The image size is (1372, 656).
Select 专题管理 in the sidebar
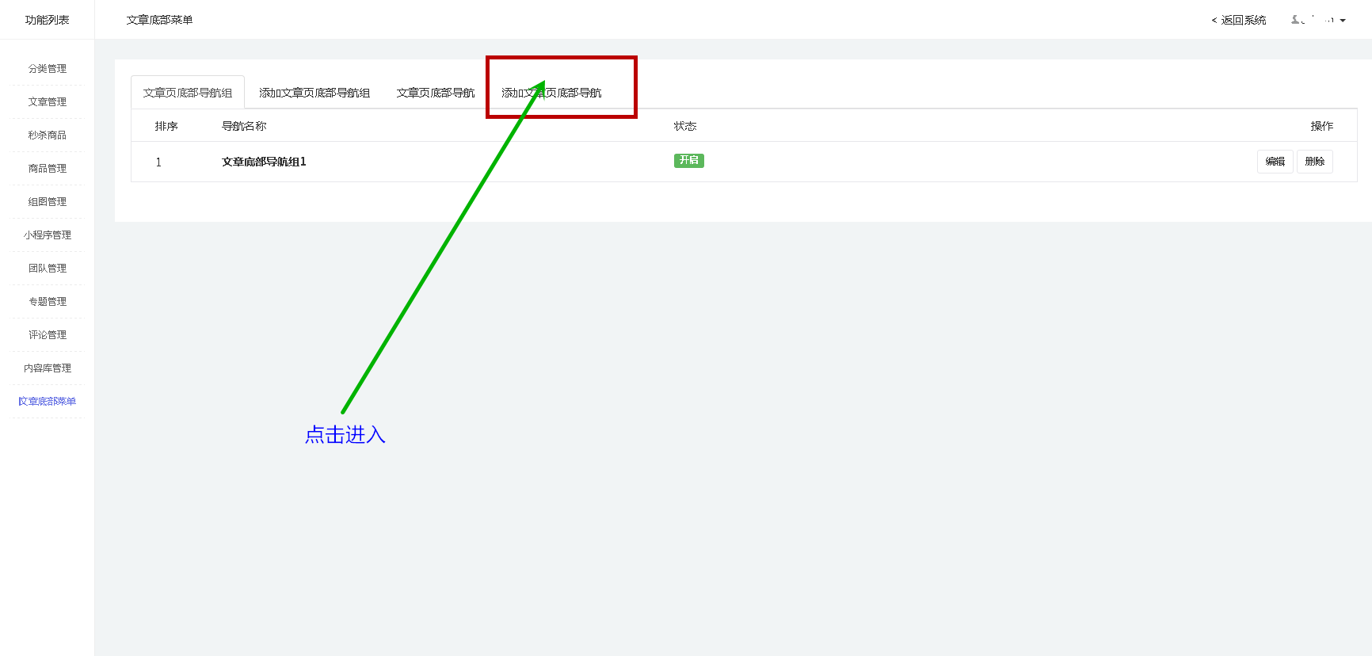48,302
